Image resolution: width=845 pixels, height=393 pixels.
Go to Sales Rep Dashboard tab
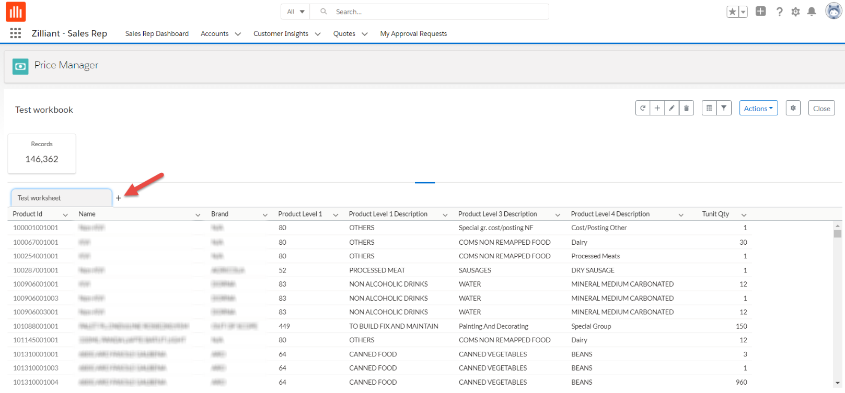(x=157, y=34)
